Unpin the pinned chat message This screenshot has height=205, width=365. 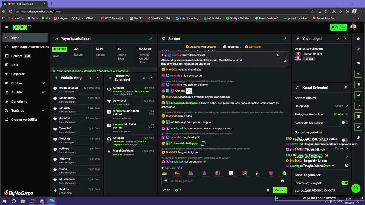click(x=277, y=55)
